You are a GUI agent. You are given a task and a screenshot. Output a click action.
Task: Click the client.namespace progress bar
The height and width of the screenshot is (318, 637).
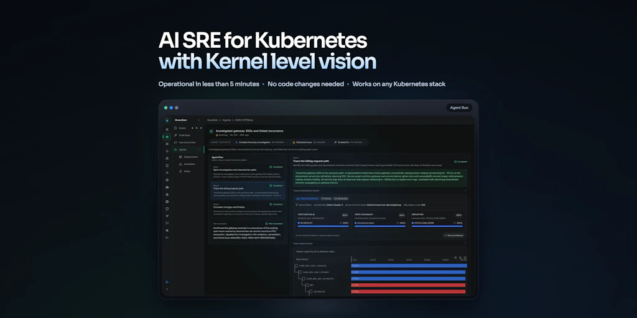pyautogui.click(x=380, y=226)
